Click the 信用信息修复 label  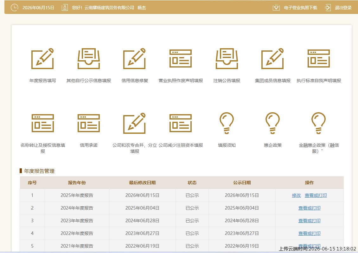(x=135, y=81)
